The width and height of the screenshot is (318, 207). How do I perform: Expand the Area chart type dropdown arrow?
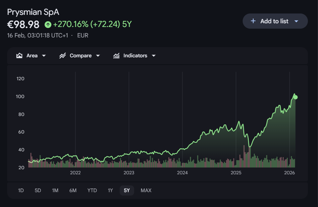(44, 56)
